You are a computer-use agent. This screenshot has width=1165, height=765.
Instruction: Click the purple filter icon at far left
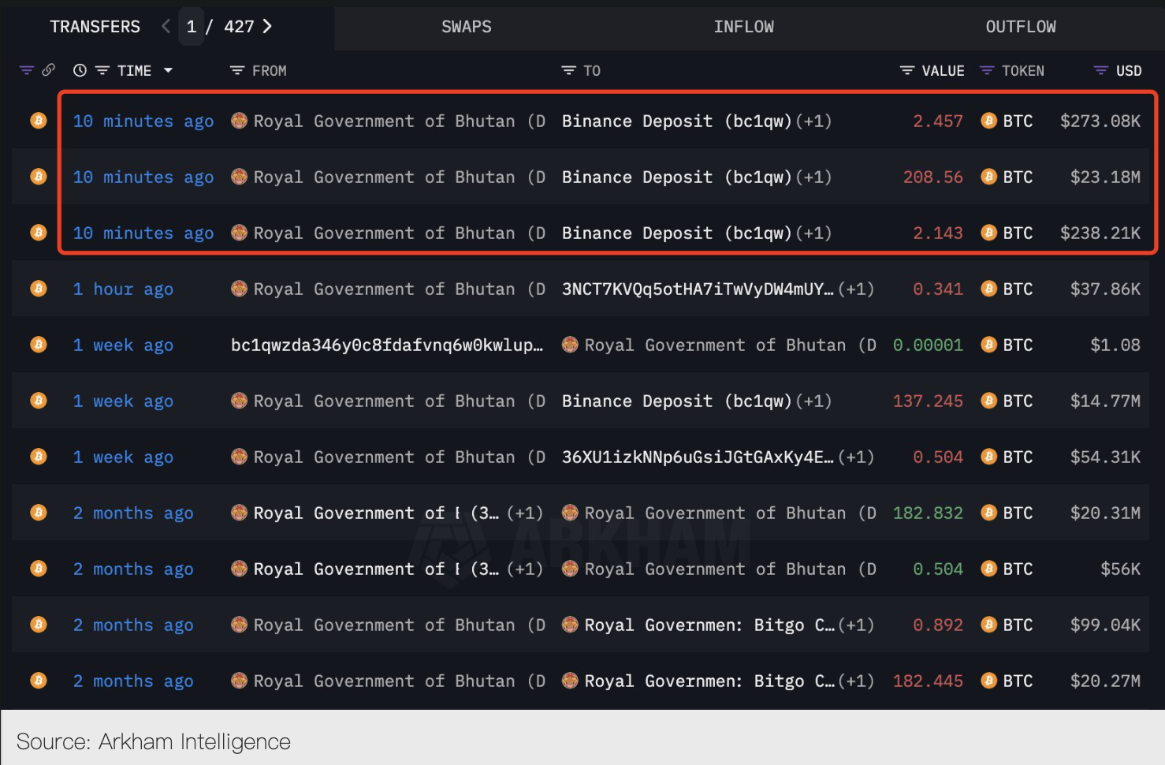(x=27, y=70)
